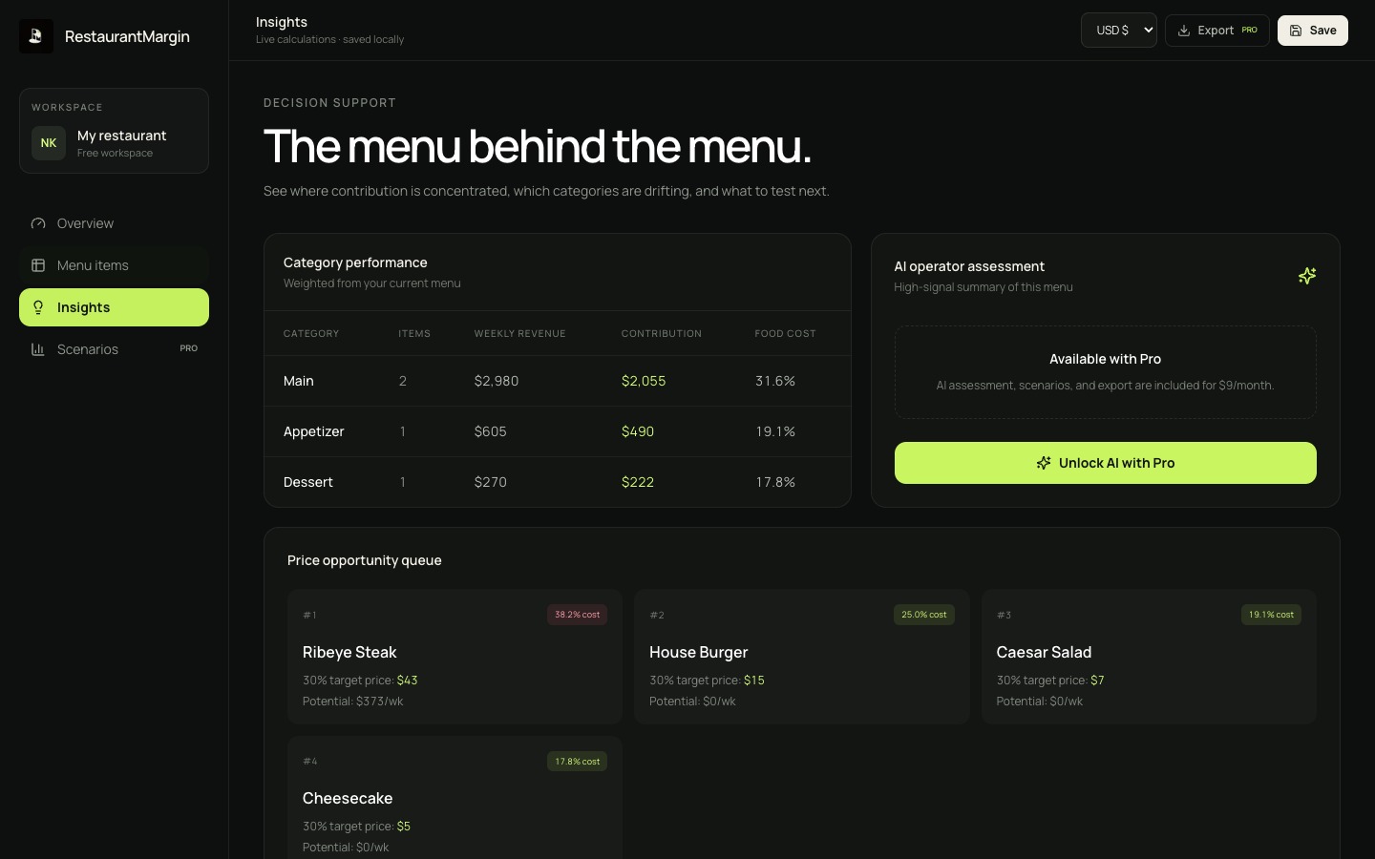Open the USD $ currency dropdown
The height and width of the screenshot is (859, 1375).
coord(1119,31)
